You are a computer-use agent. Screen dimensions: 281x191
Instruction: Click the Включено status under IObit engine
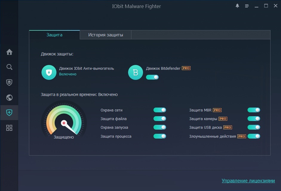[67, 74]
